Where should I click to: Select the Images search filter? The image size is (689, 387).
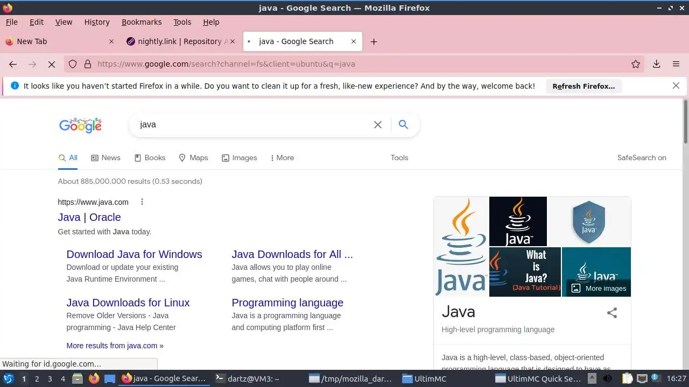239,157
